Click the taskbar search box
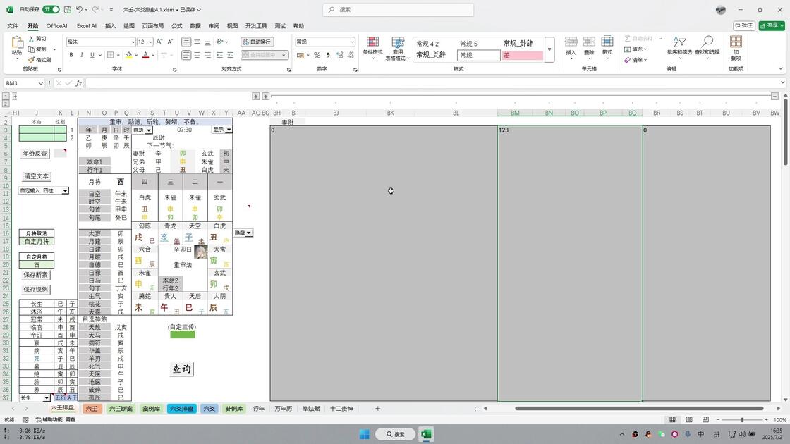The width and height of the screenshot is (790, 444). click(396, 434)
